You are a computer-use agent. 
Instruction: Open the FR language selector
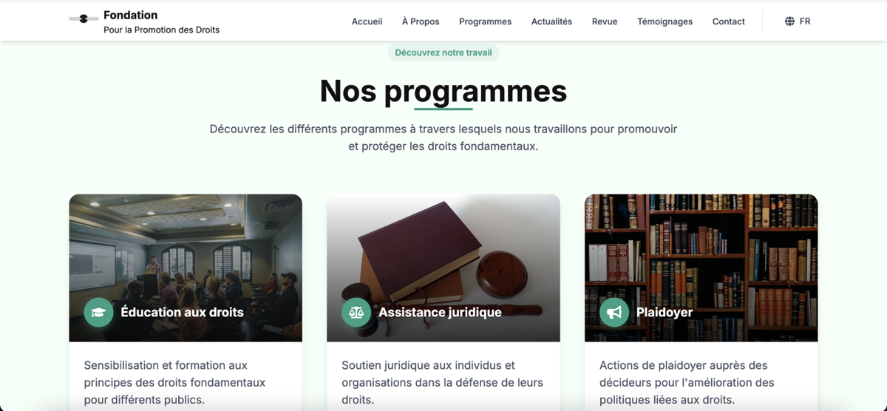[798, 21]
